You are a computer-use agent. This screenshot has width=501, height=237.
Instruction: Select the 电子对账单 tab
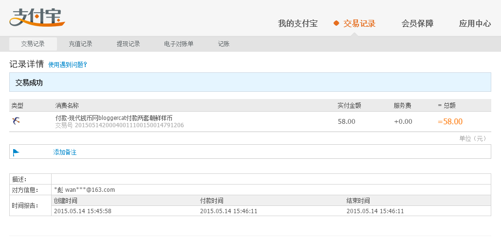point(179,44)
